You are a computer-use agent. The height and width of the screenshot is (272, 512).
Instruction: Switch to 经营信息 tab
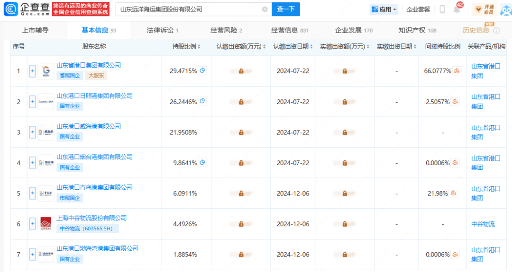click(290, 30)
